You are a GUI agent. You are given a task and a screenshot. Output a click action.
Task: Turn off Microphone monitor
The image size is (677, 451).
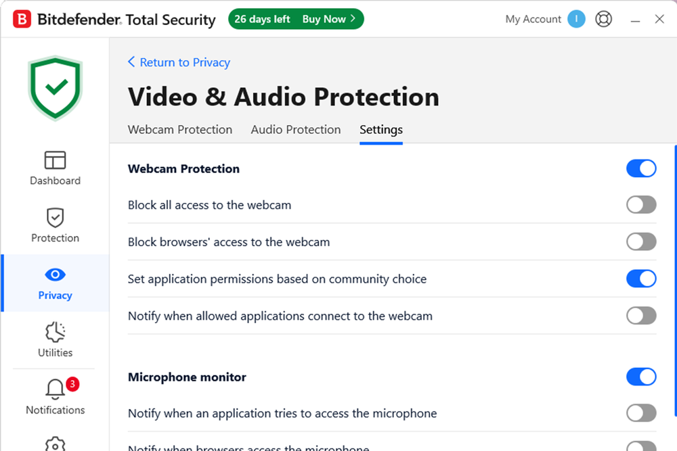click(641, 377)
